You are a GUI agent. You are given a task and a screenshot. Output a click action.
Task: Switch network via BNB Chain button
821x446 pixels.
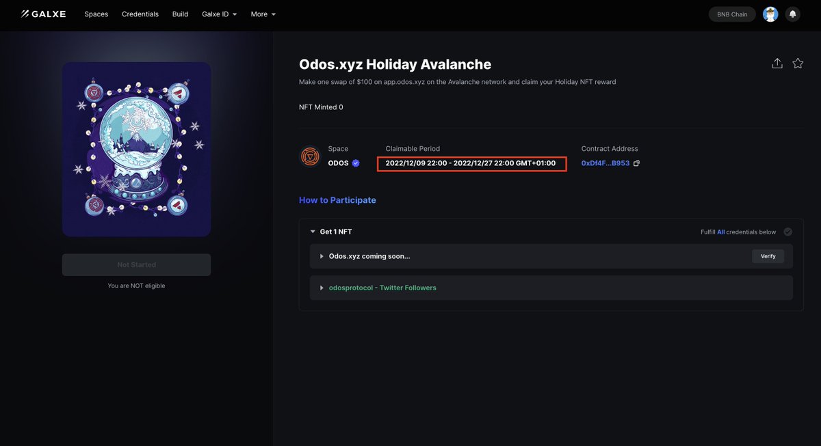coord(732,14)
